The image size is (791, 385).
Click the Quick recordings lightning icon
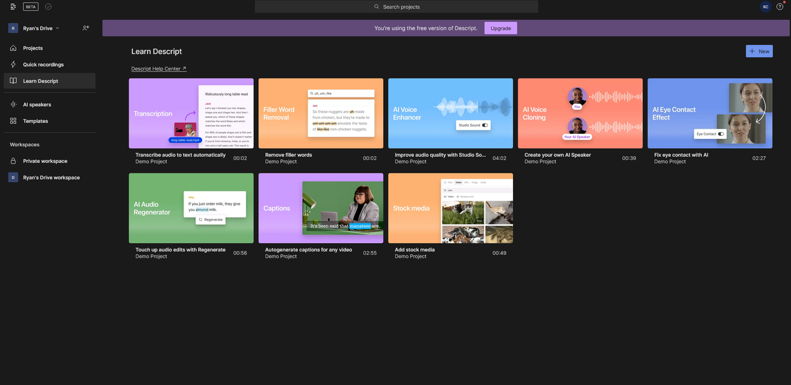point(13,65)
